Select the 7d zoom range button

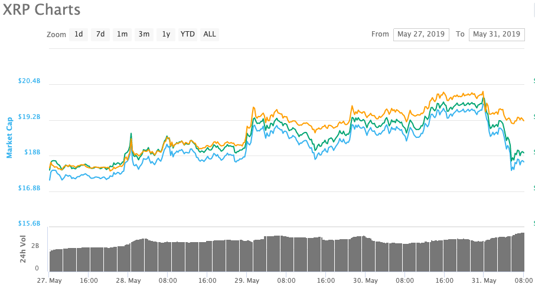[x=100, y=34]
